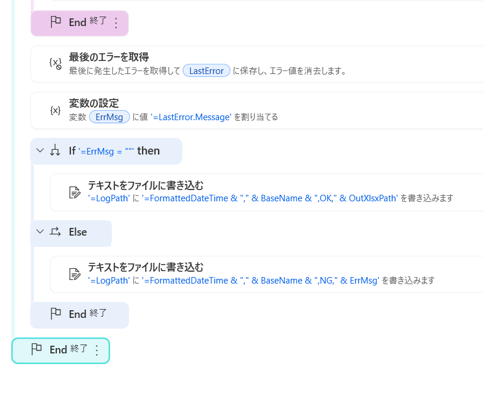The height and width of the screenshot is (399, 483).
Task: Click the Else branch icon
Action: [55, 232]
